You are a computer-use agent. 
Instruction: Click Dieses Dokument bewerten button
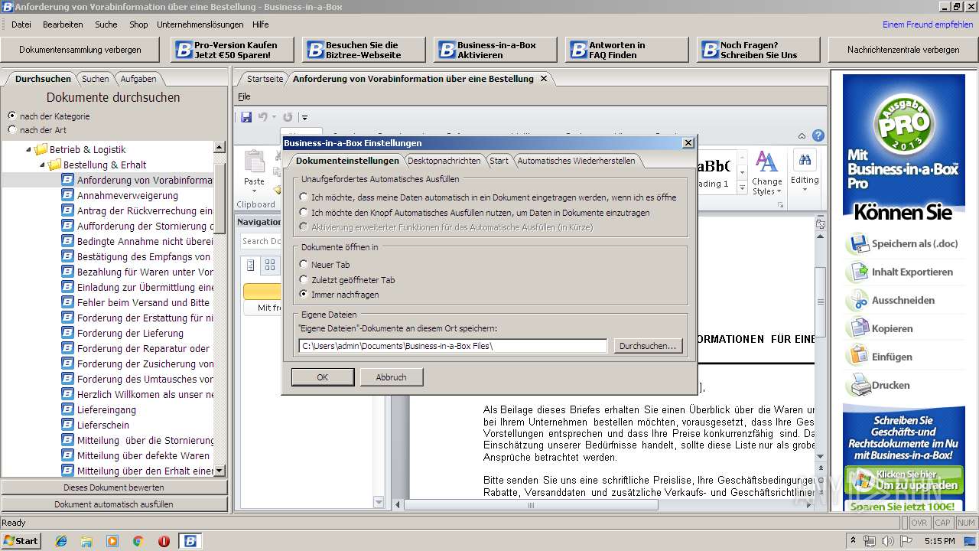tap(114, 487)
